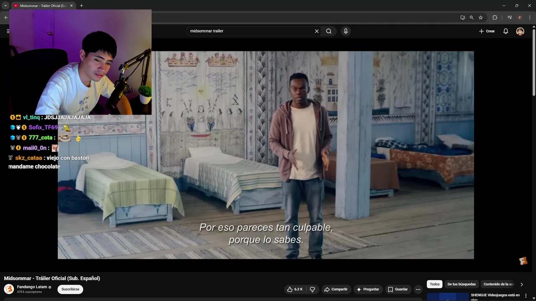The width and height of the screenshot is (536, 301).
Task: Open the SHENGUE Videojuegos live video title
Action: (x=495, y=297)
